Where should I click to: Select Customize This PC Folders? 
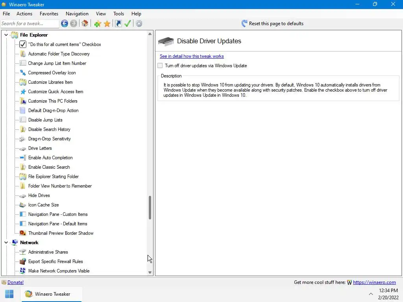53,101
